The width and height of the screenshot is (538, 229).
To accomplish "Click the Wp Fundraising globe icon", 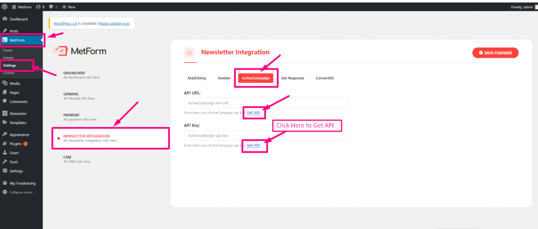I will [x=5, y=183].
